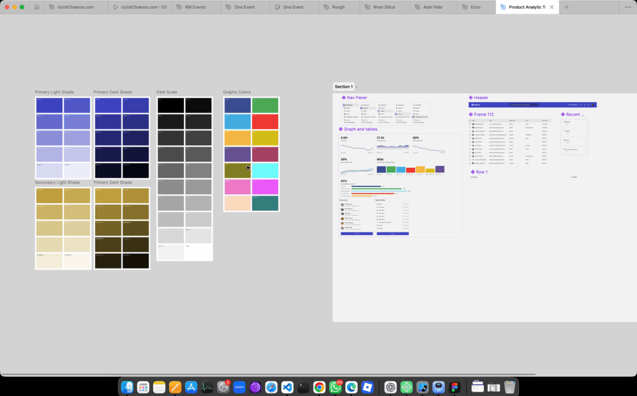This screenshot has height=396, width=637.
Task: Open Finder from the dock
Action: (x=128, y=387)
